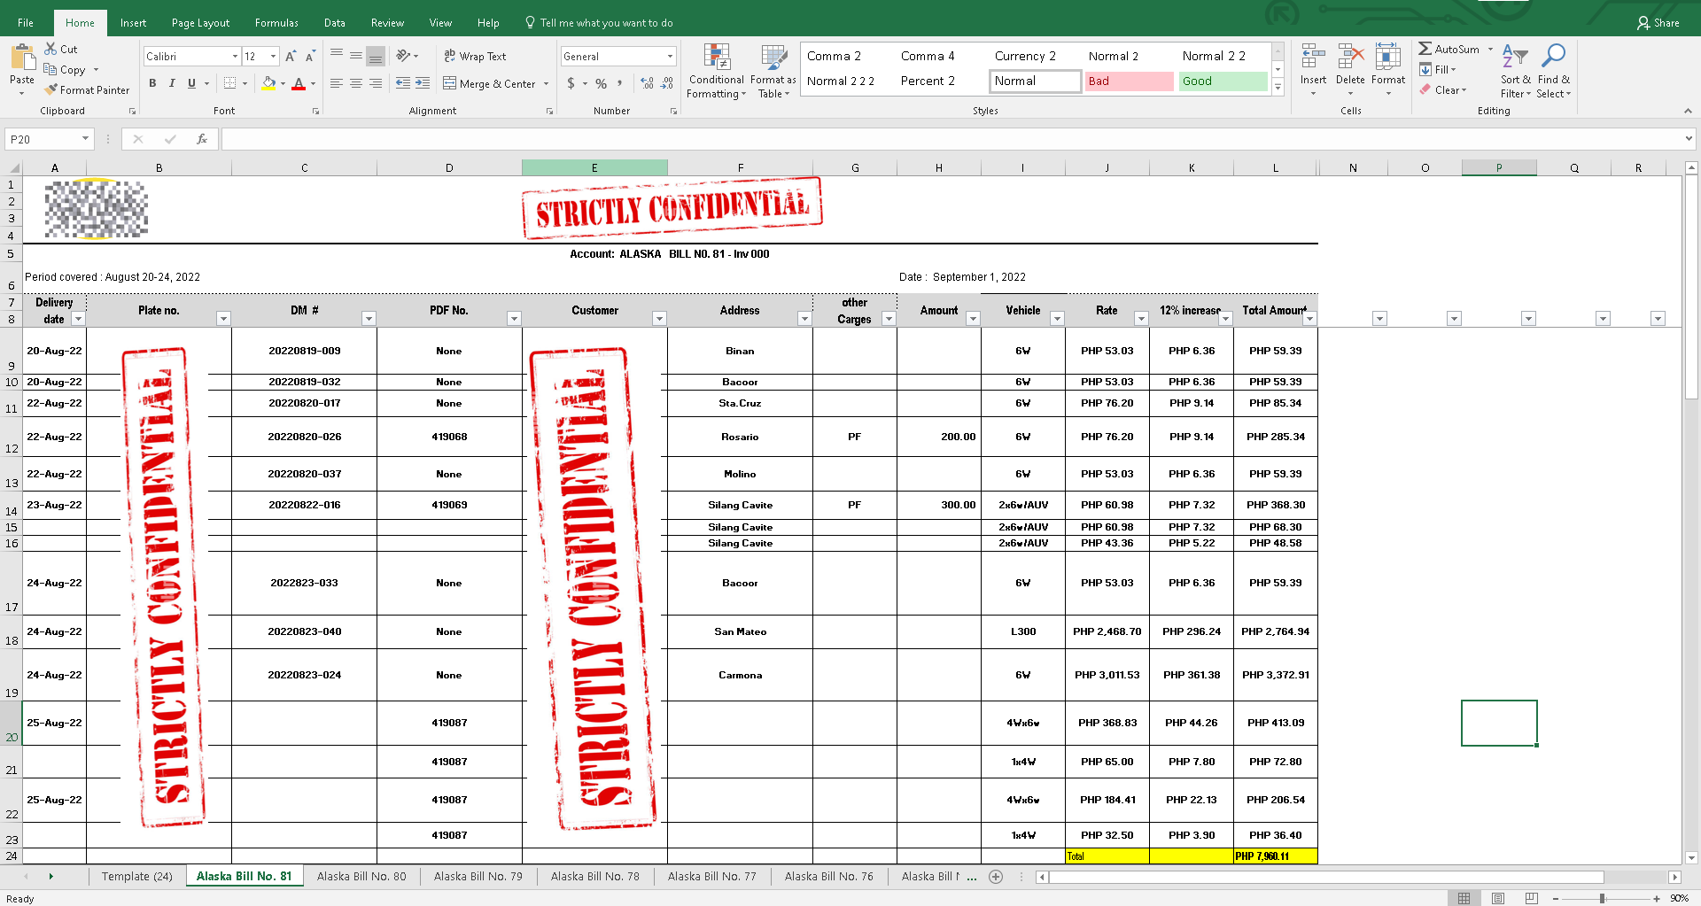This screenshot has height=906, width=1701.
Task: Open the Borders dropdown arrow
Action: point(245,83)
